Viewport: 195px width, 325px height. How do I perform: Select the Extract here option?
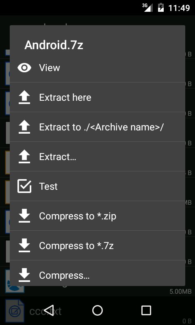coord(97,97)
